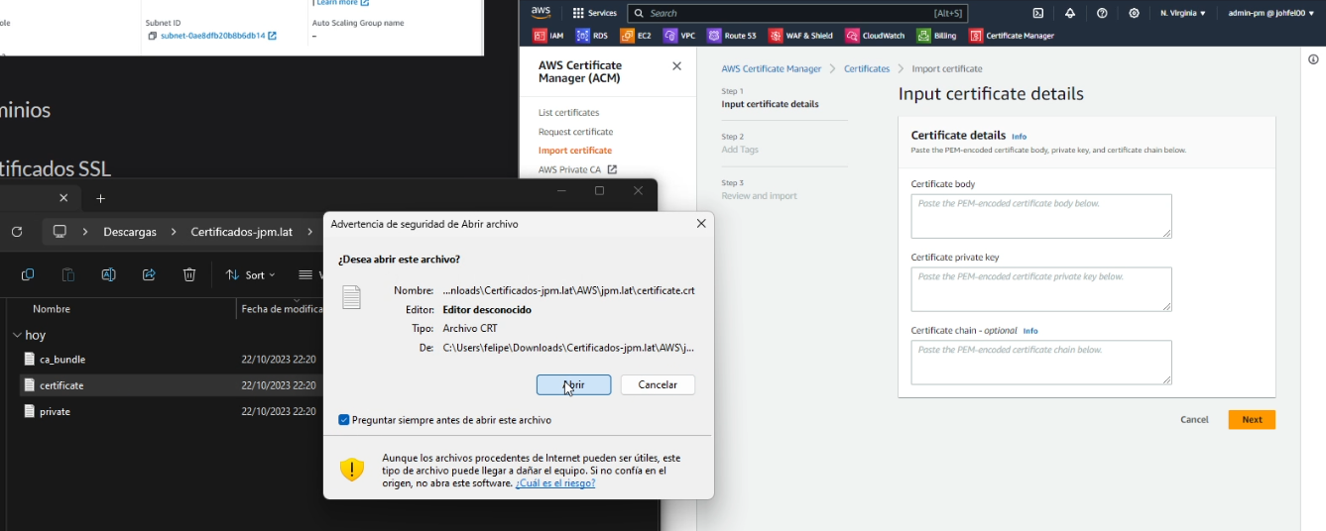Open AWS Private CA sidebar link
This screenshot has width=1326, height=531.
[x=577, y=169]
